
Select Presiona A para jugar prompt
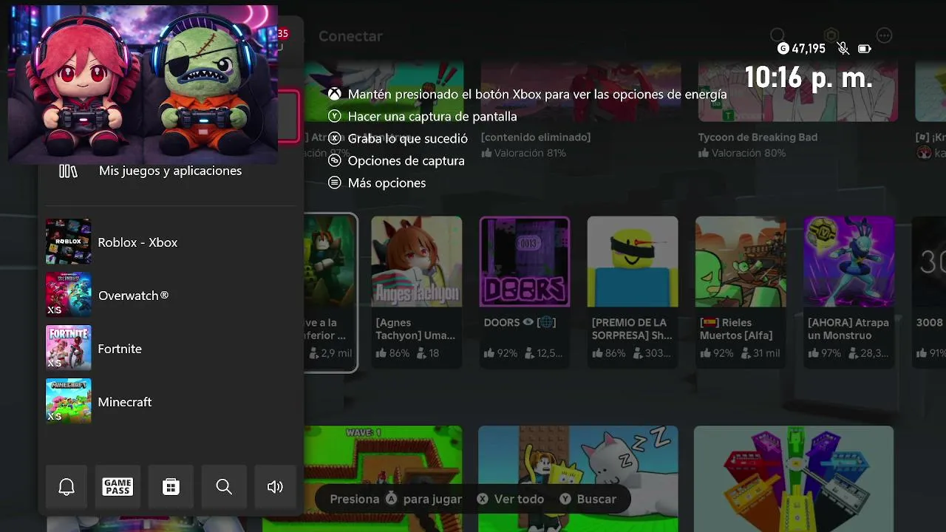point(396,499)
